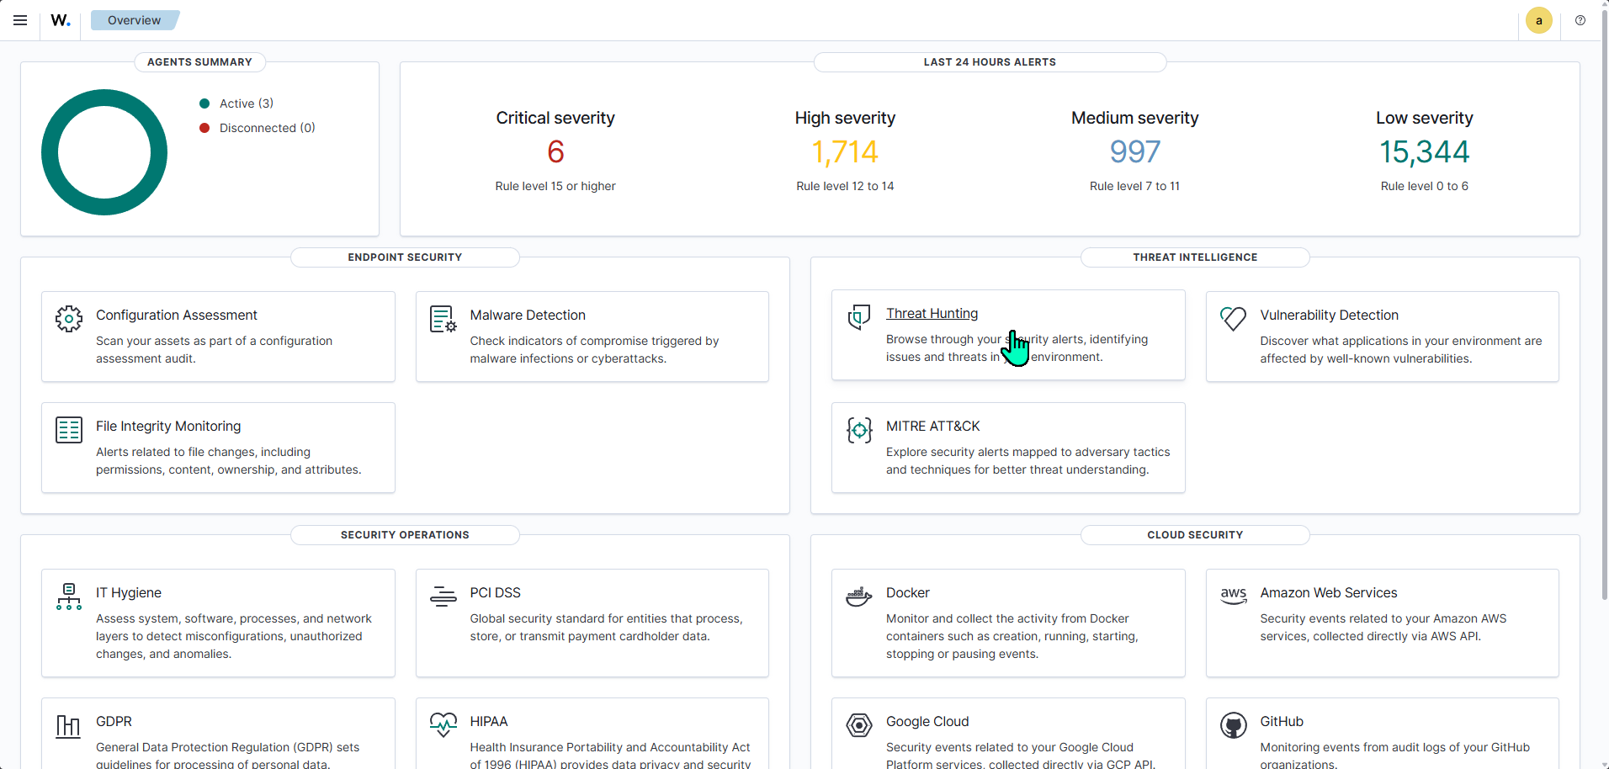Open File Integrity Monitoring title
Image resolution: width=1609 pixels, height=769 pixels.
tap(168, 426)
